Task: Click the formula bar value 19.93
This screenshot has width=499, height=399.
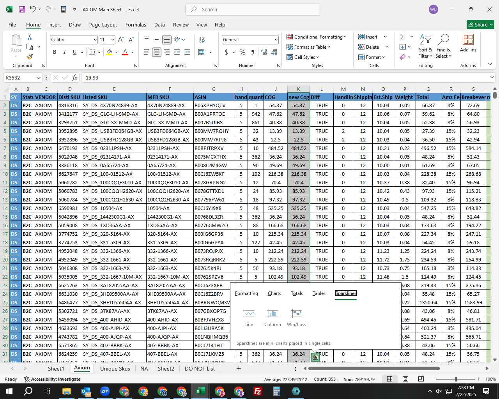Action: point(92,78)
